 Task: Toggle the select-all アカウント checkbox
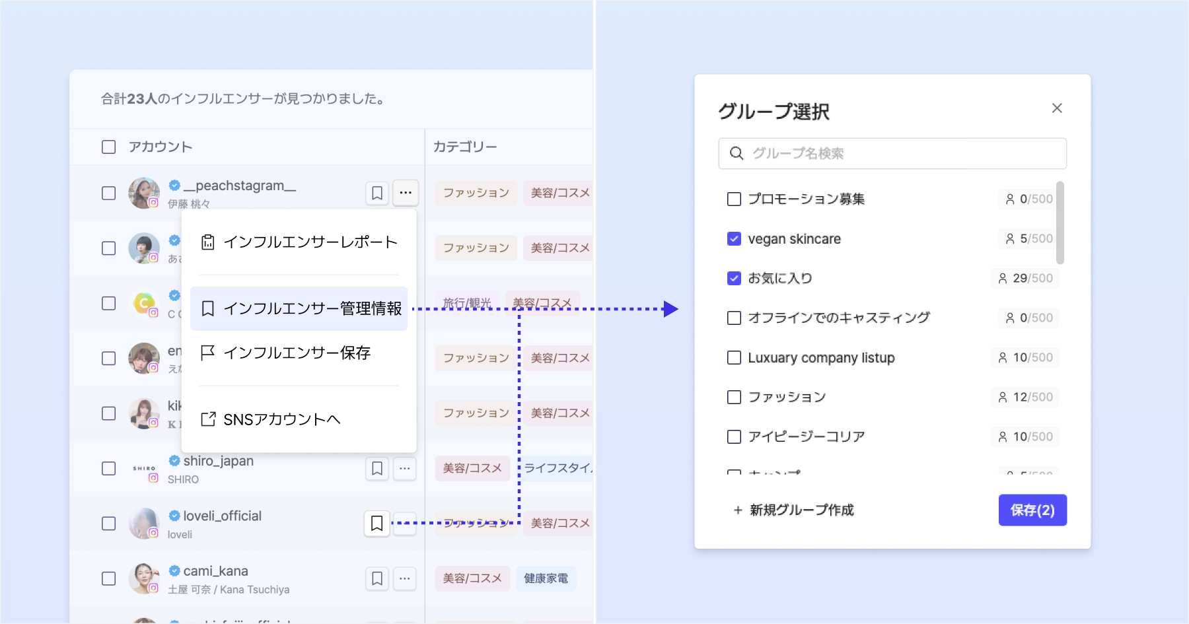(109, 147)
